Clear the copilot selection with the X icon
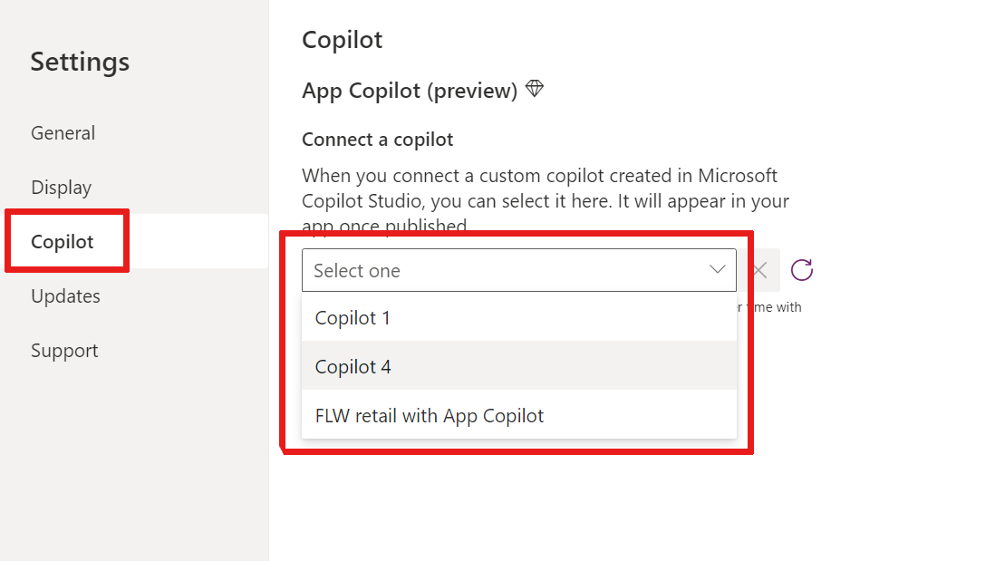This screenshot has height=561, width=995. [x=759, y=270]
